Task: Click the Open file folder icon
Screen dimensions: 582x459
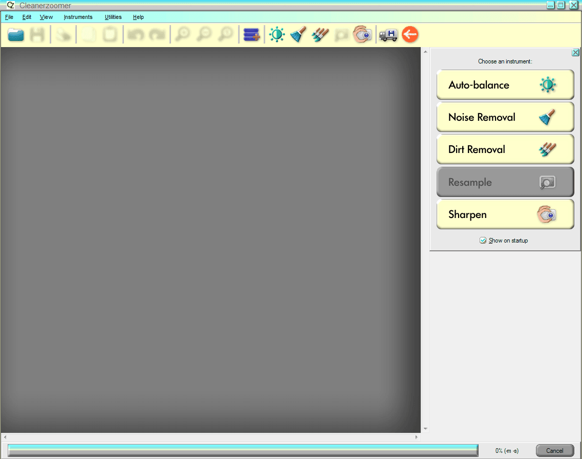Action: pyautogui.click(x=16, y=35)
